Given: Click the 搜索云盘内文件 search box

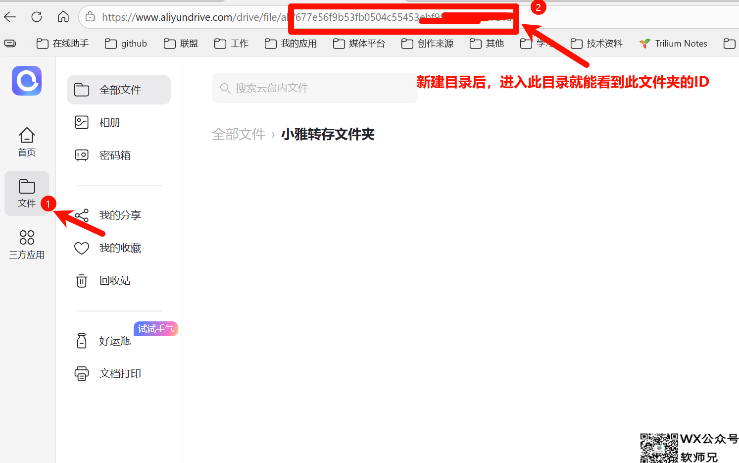Looking at the screenshot, I should (x=315, y=88).
